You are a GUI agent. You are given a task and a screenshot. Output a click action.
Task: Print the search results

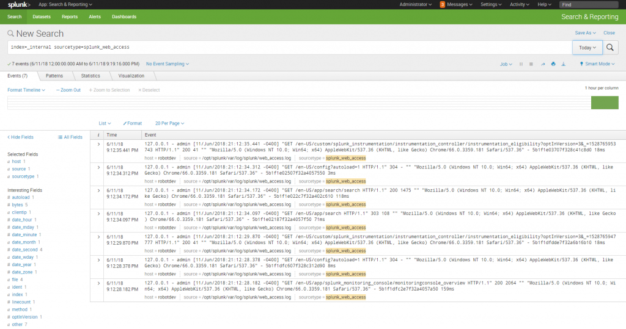point(553,64)
